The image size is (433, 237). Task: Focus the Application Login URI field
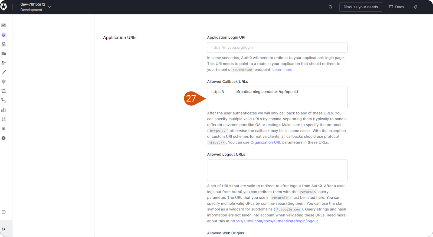277,48
